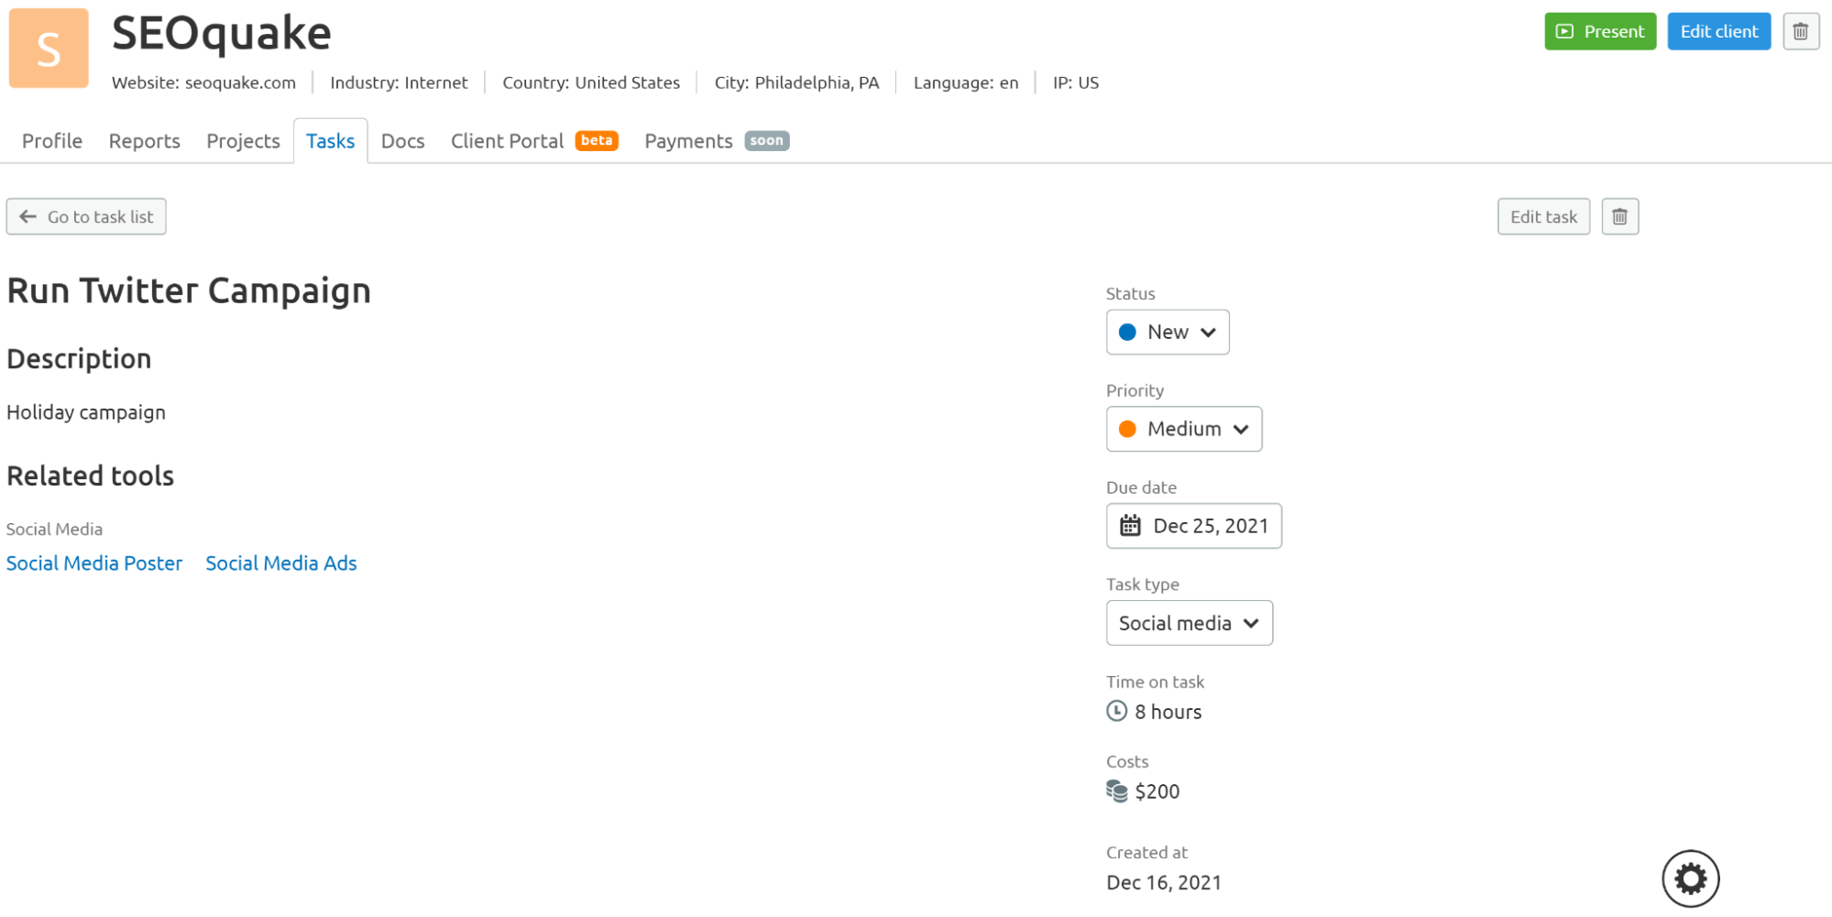Click the IP: US text
This screenshot has width=1832, height=917.
(x=1076, y=82)
